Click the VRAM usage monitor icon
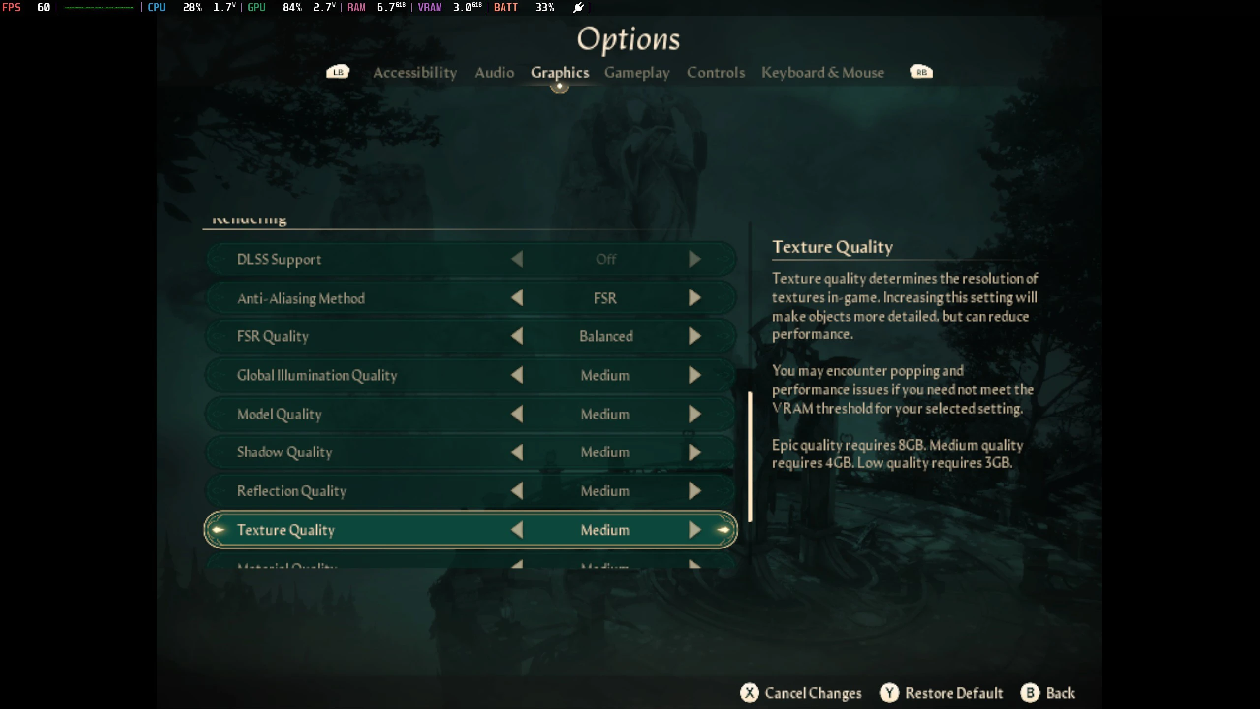This screenshot has height=709, width=1260. click(x=430, y=7)
